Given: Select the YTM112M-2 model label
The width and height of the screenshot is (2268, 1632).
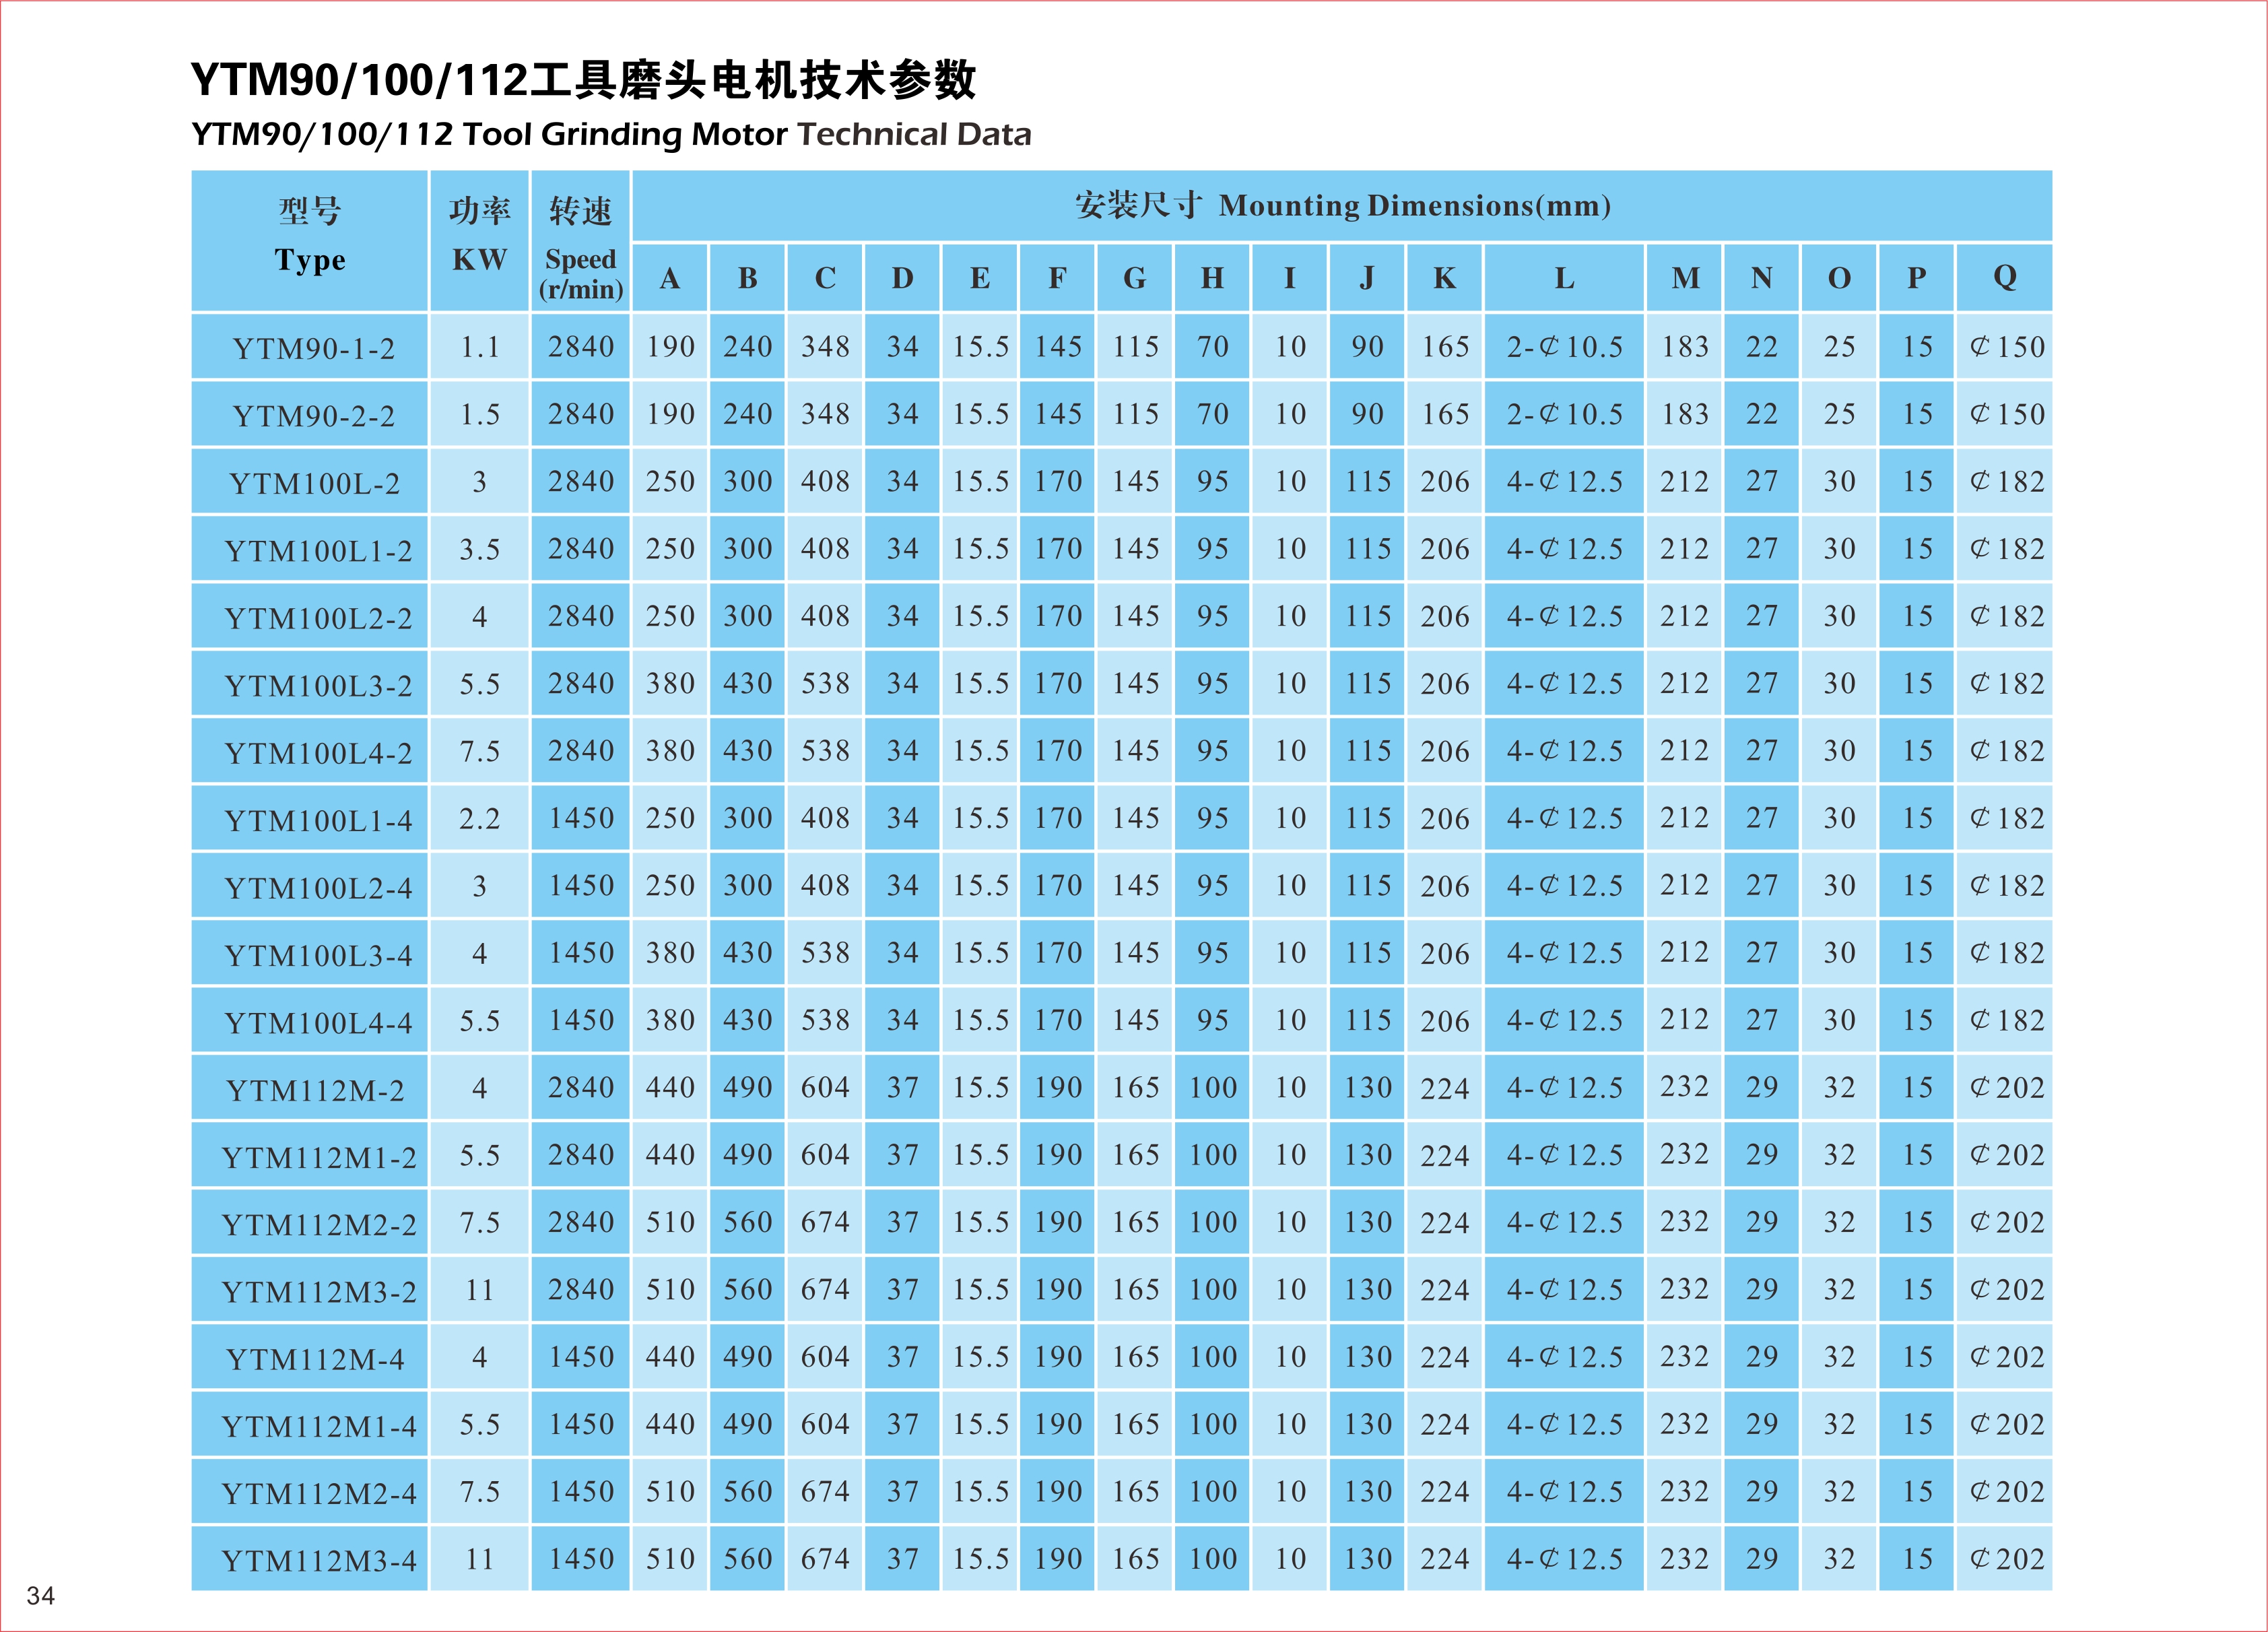Looking at the screenshot, I should (x=310, y=1088).
